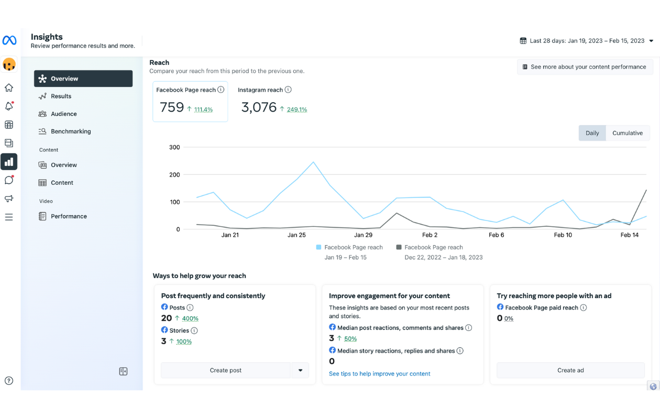Click the Ways to help grow your reach heading

200,276
